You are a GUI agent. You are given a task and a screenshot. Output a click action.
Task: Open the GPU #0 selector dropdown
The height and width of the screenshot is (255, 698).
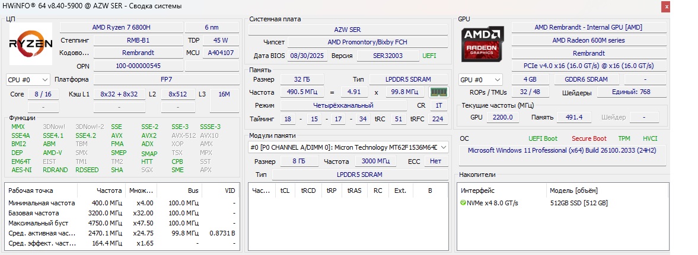481,79
